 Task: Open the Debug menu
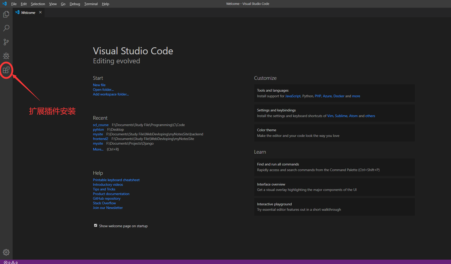(75, 4)
